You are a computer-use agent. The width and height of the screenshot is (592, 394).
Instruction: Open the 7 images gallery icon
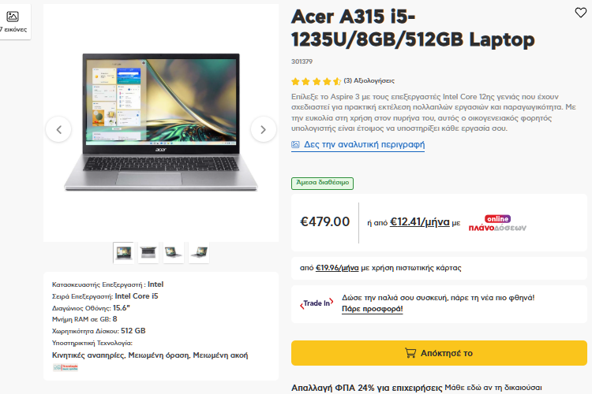pyautogui.click(x=13, y=17)
